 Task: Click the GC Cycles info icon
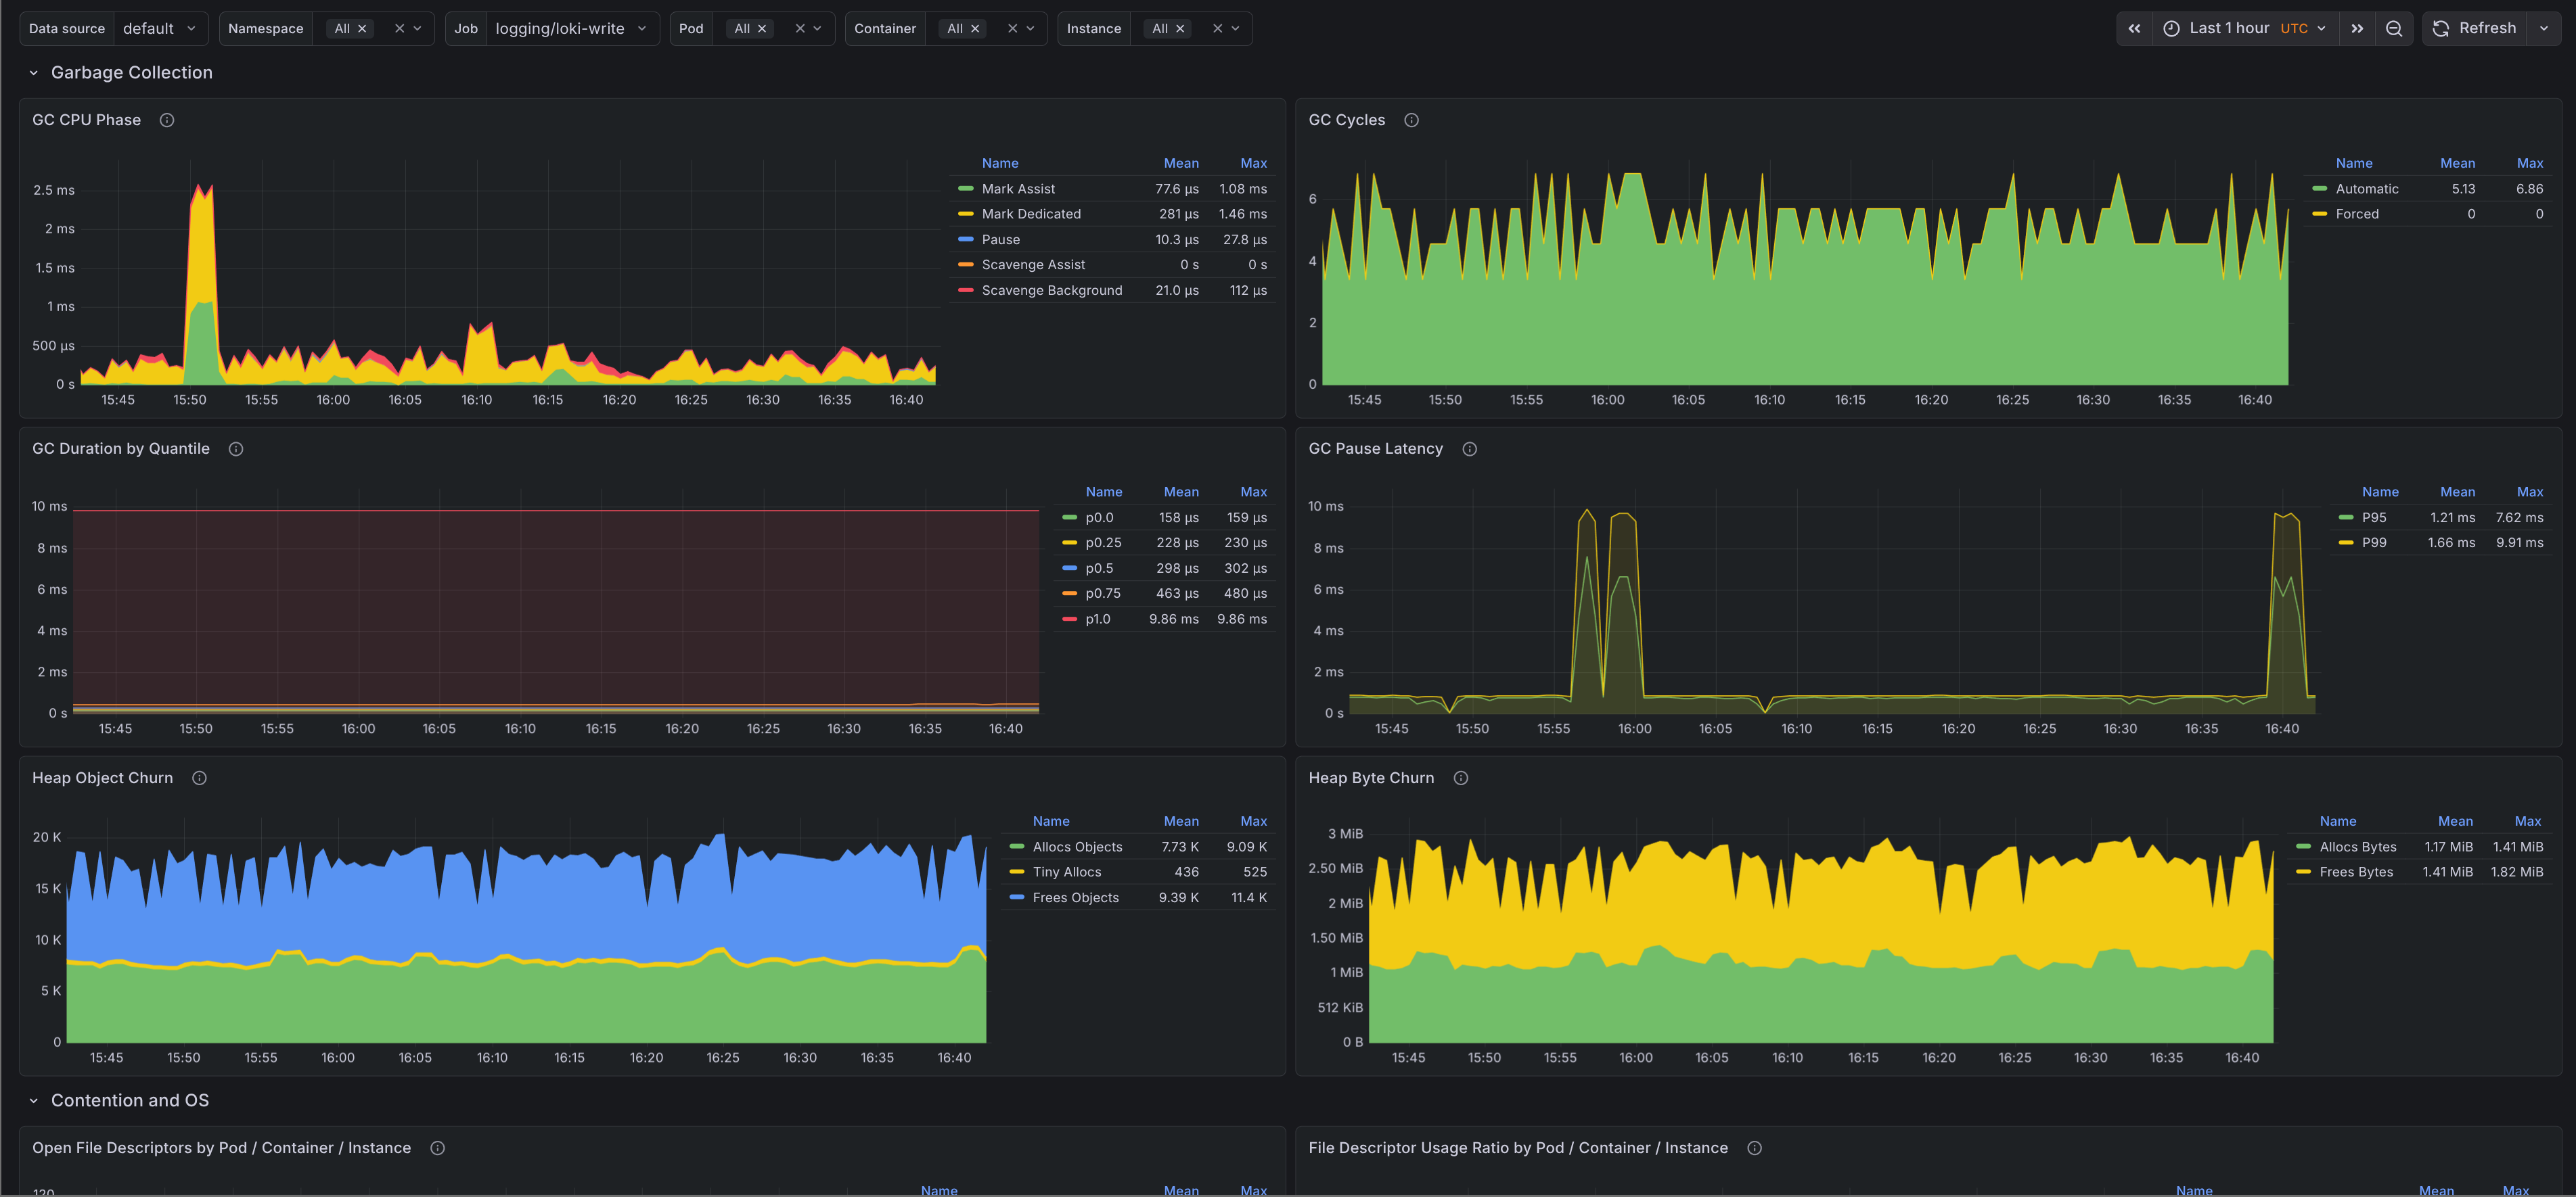[1411, 119]
